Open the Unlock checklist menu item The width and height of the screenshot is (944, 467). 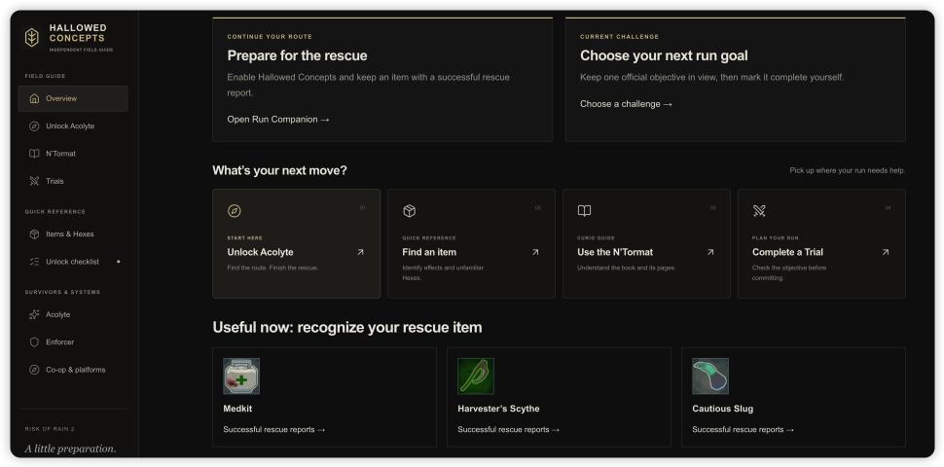point(73,262)
